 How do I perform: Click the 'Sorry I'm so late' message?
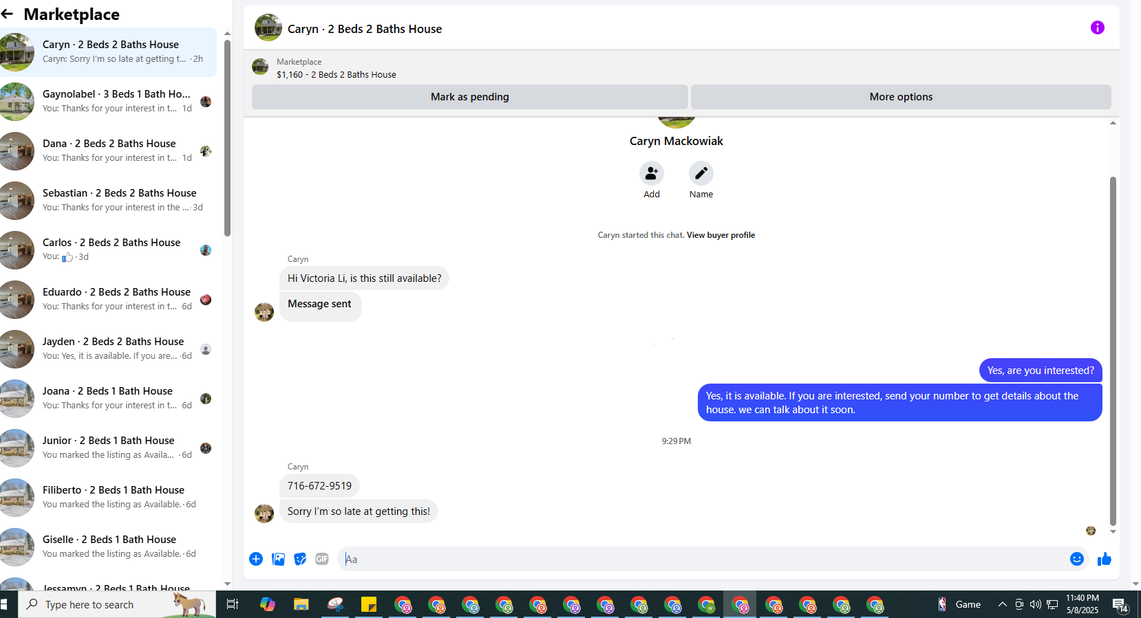(x=359, y=511)
